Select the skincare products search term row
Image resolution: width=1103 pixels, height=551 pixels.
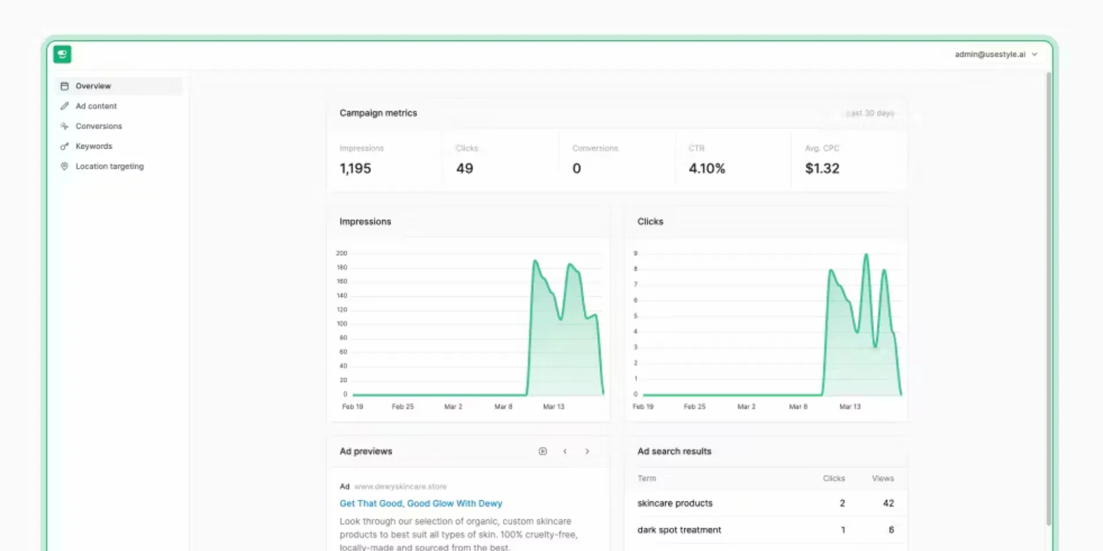[x=767, y=503]
